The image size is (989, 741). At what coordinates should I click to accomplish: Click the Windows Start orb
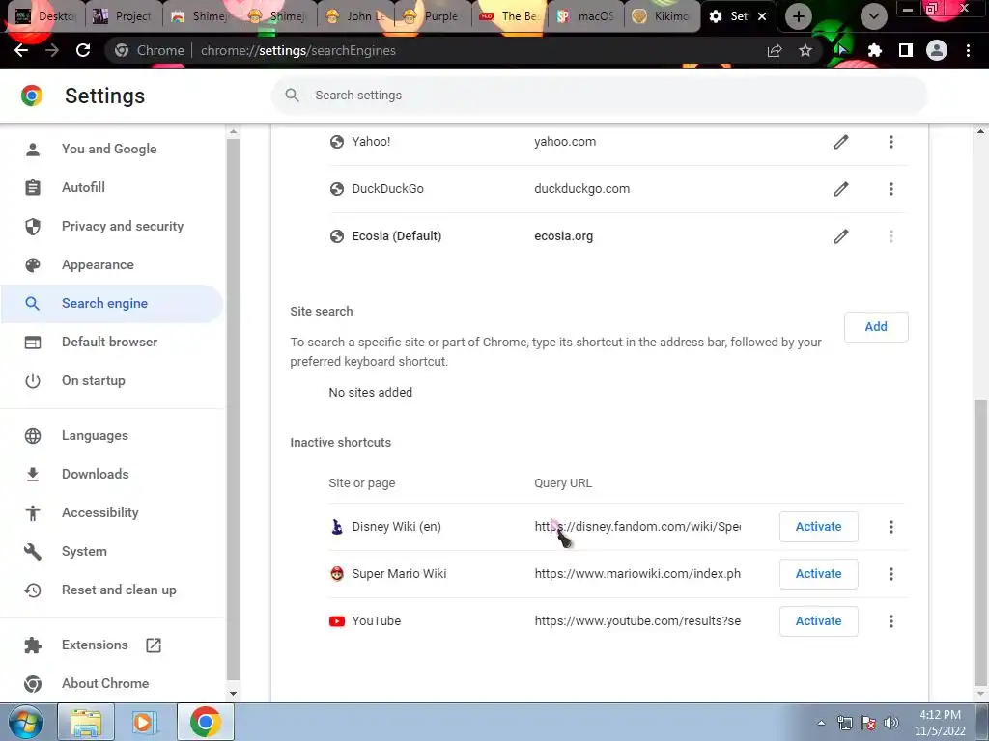(x=25, y=723)
